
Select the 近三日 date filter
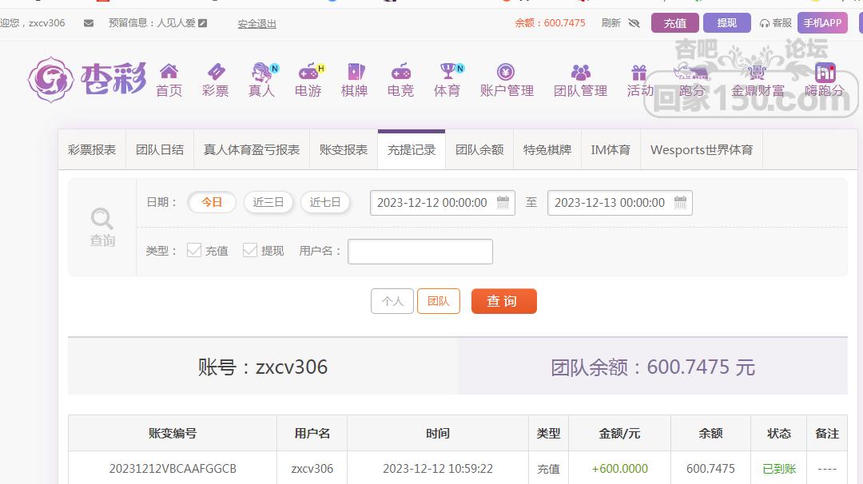pyautogui.click(x=268, y=202)
